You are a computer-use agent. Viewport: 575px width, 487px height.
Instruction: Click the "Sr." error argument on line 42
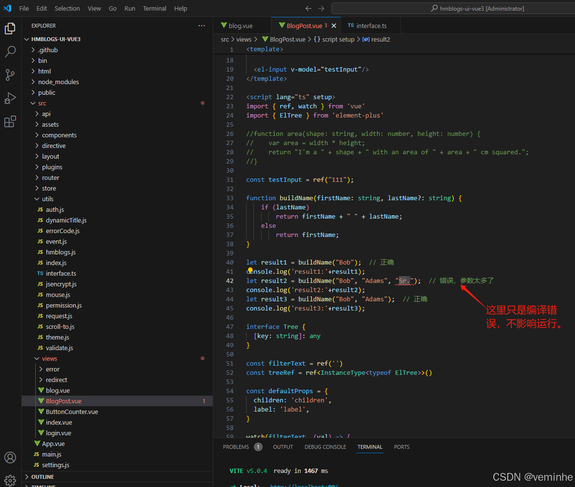point(404,280)
